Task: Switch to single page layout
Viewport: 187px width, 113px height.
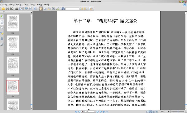Action: [147, 111]
